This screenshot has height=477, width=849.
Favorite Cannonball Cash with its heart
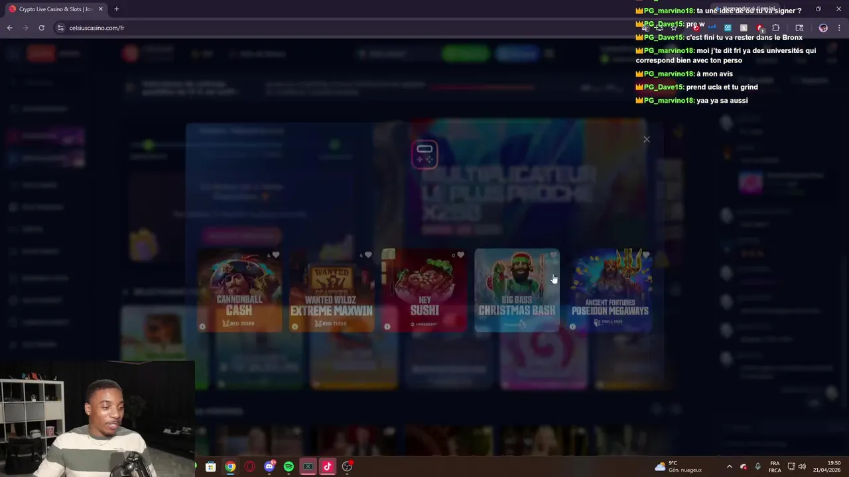(x=276, y=255)
